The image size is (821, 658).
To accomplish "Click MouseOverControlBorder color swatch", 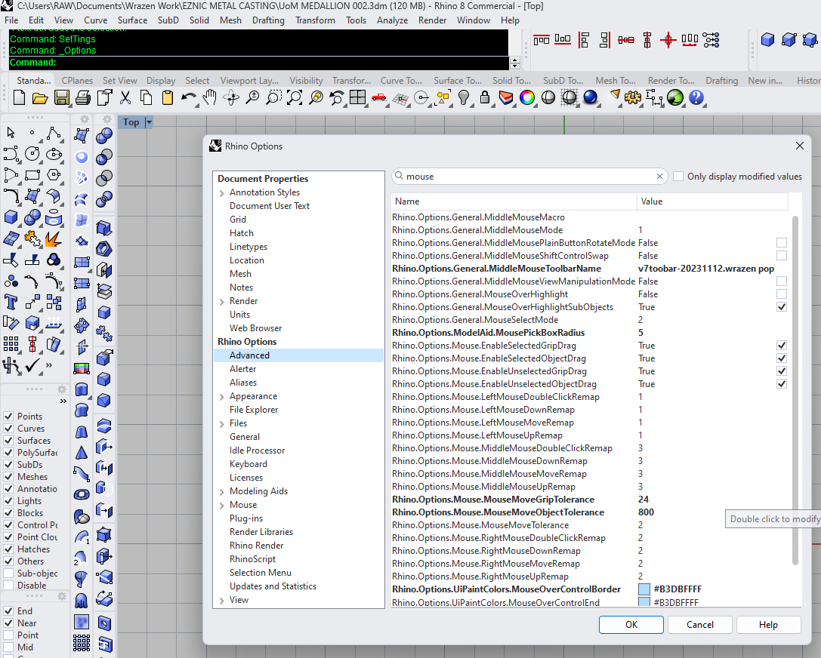I will point(644,589).
